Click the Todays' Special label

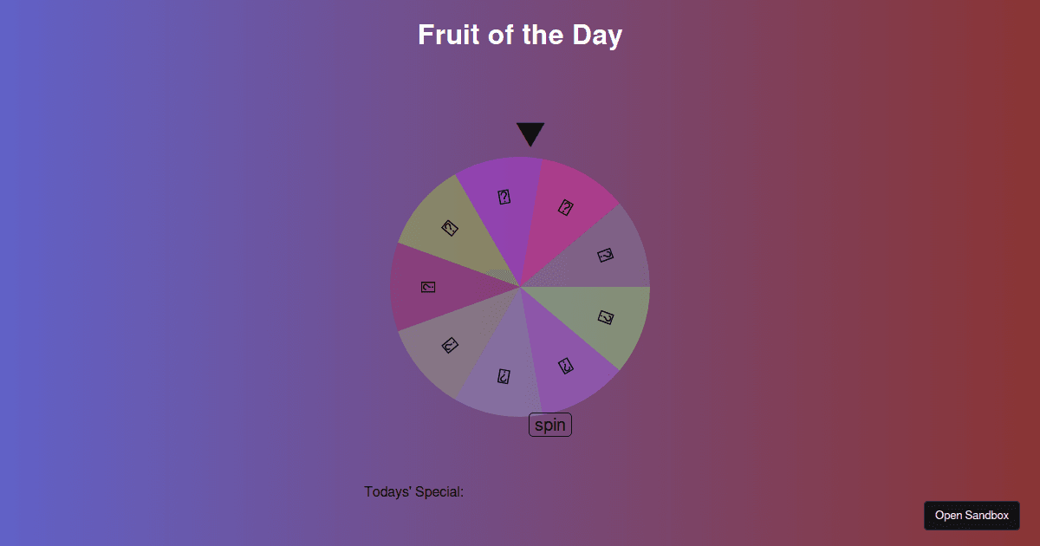pyautogui.click(x=413, y=491)
